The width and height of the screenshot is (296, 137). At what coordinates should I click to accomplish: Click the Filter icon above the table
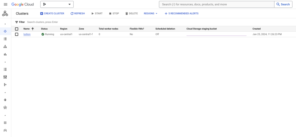17,22
